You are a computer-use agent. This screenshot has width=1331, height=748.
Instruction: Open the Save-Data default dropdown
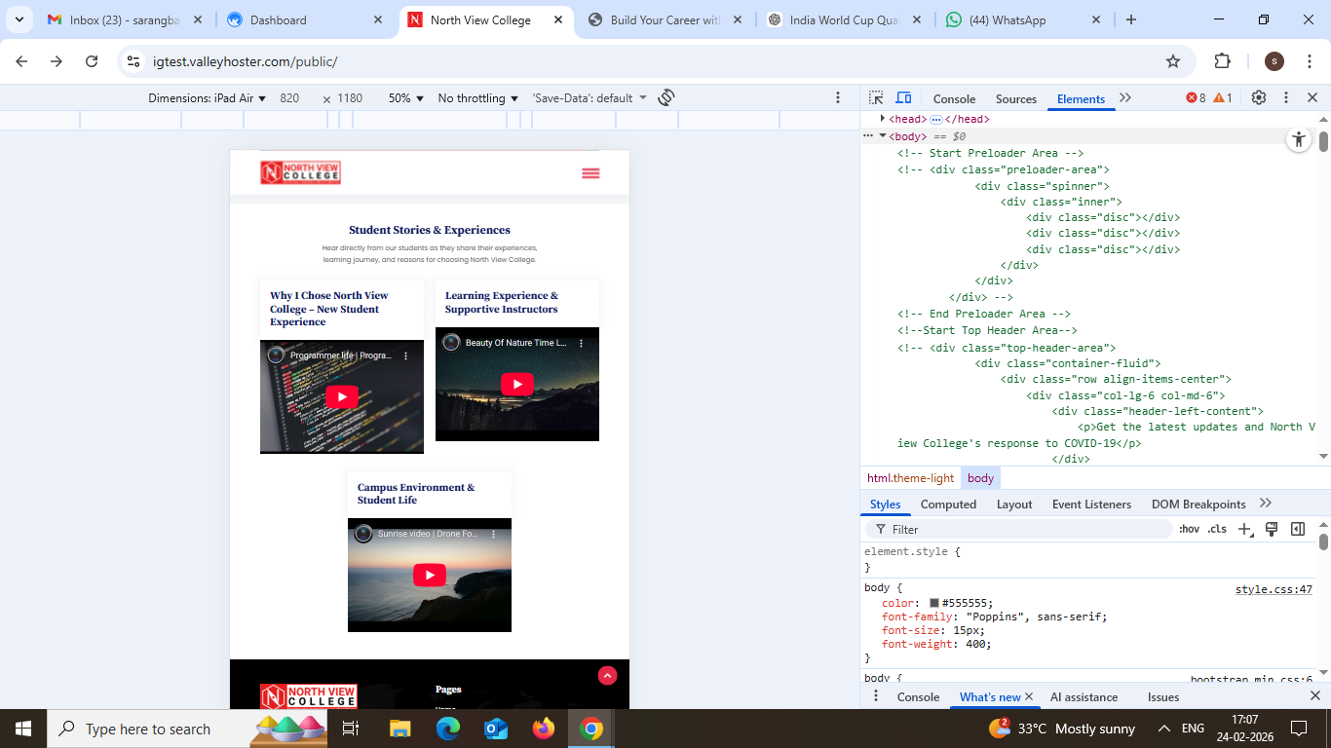[x=589, y=98]
